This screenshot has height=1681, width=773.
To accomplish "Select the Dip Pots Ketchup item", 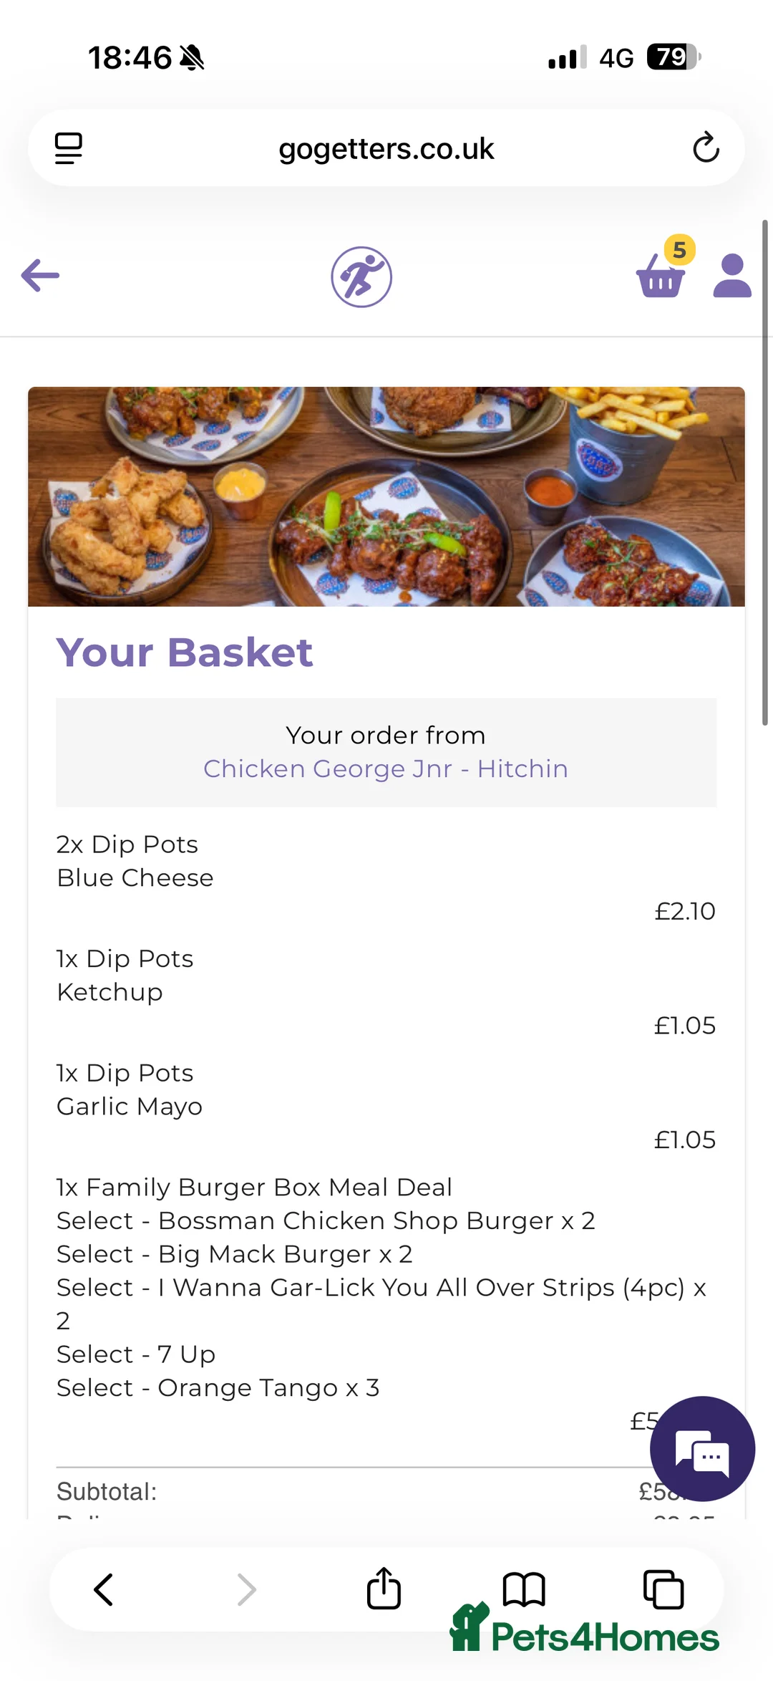I will tap(125, 976).
